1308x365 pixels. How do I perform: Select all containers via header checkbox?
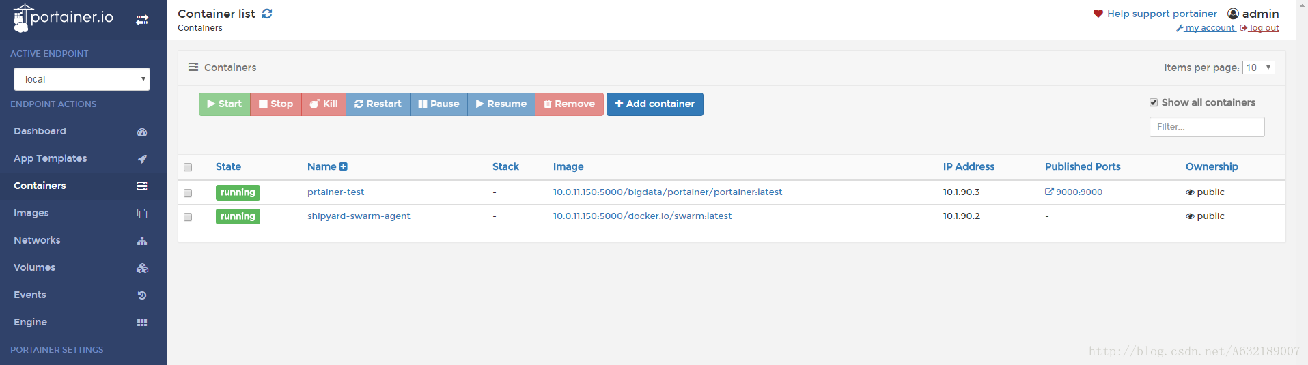[188, 167]
